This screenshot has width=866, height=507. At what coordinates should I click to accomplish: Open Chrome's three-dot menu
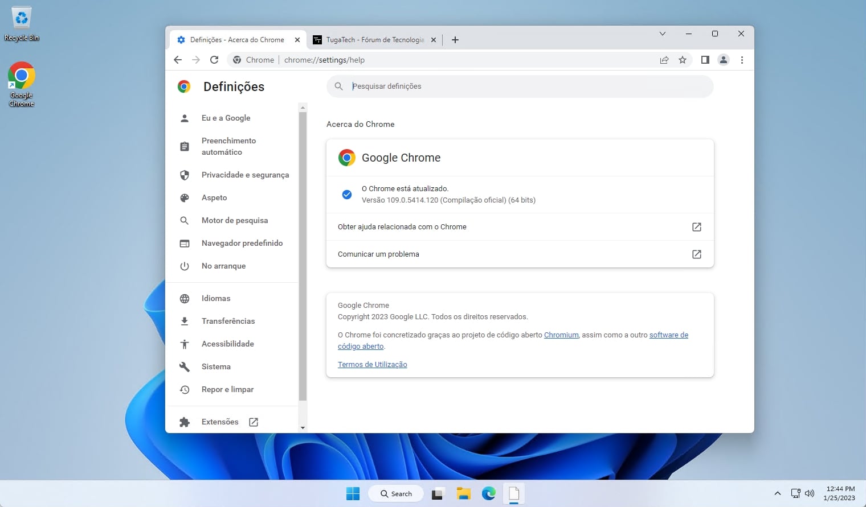click(742, 60)
